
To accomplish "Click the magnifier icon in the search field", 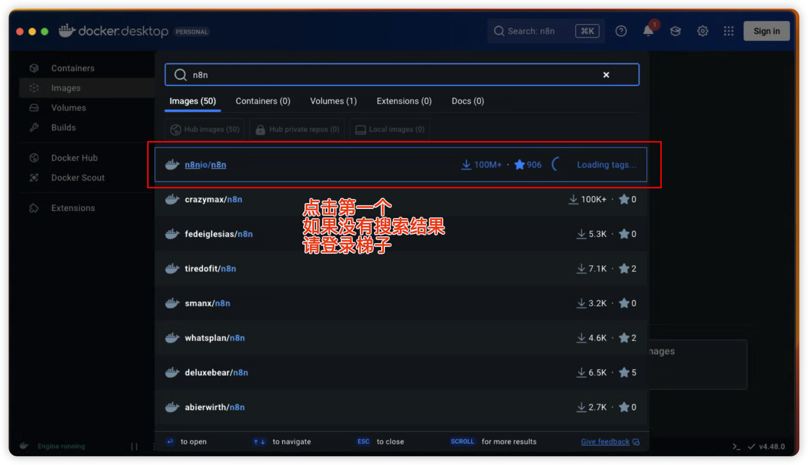I will tap(180, 75).
